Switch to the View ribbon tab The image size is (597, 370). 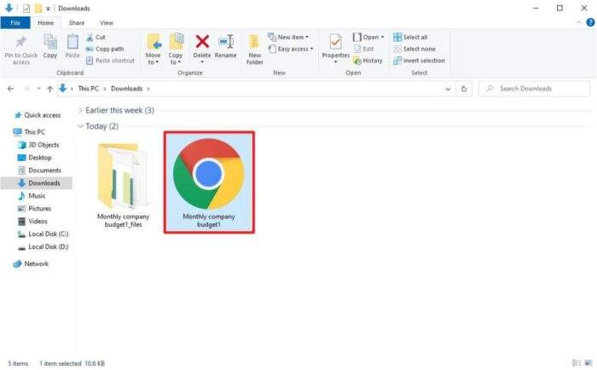(x=107, y=23)
